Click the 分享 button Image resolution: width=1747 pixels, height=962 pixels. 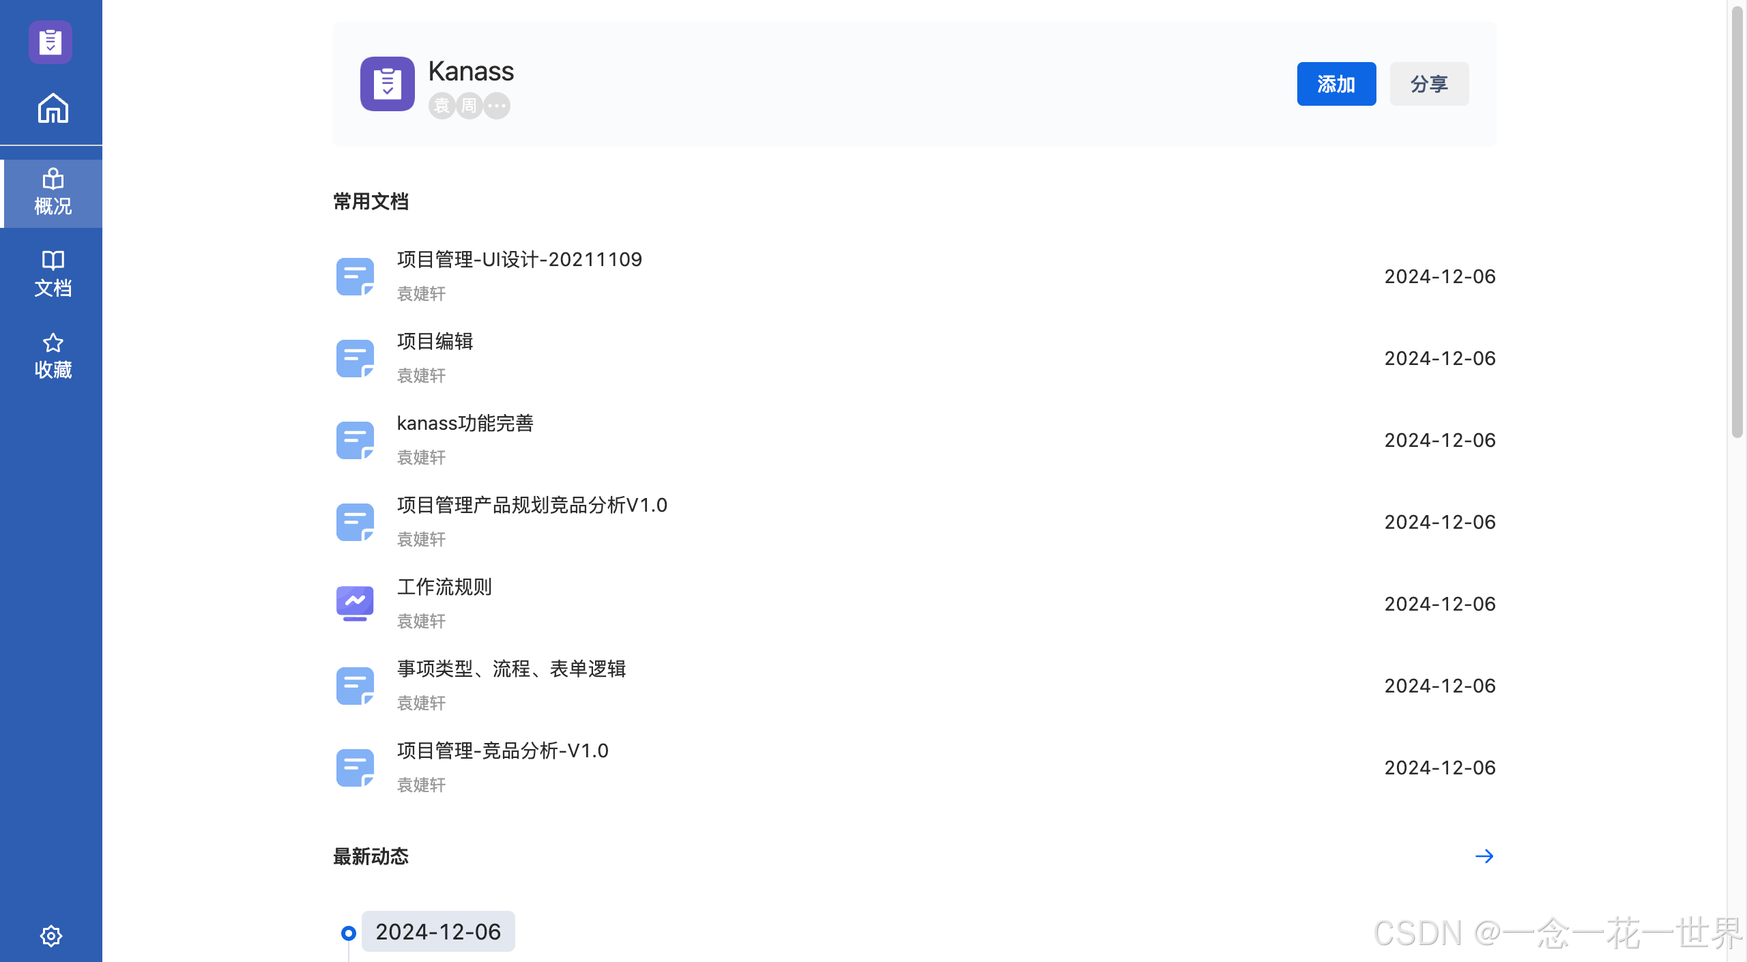click(x=1429, y=84)
